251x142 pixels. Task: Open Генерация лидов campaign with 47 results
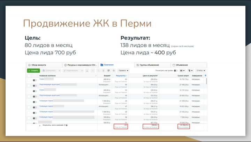(x=46, y=106)
